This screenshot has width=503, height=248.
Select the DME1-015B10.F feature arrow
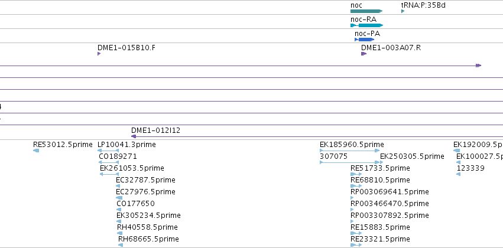pyautogui.click(x=99, y=54)
